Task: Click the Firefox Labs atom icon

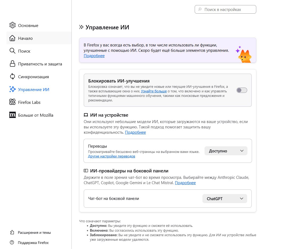Action: [x=12, y=102]
